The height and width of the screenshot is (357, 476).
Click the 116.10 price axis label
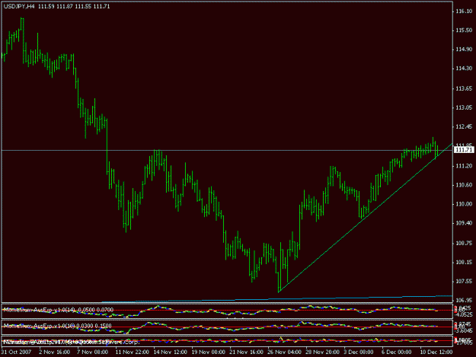[464, 11]
